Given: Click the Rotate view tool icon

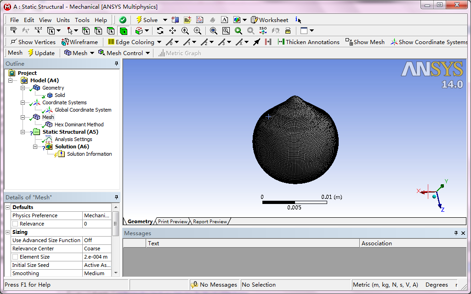Looking at the screenshot, I should pos(160,31).
